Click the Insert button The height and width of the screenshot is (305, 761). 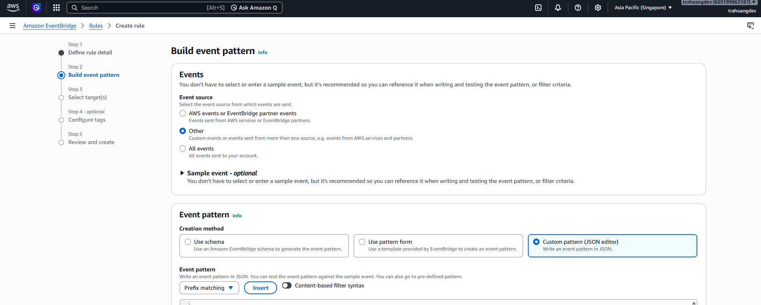tap(260, 288)
